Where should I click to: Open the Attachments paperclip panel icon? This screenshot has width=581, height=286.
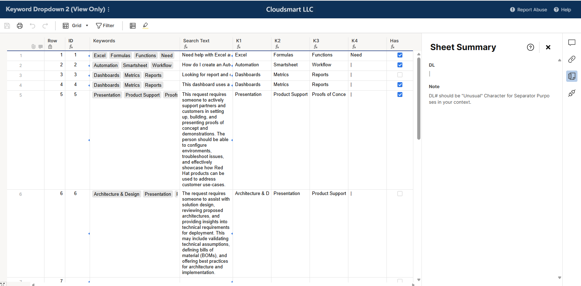572,59
